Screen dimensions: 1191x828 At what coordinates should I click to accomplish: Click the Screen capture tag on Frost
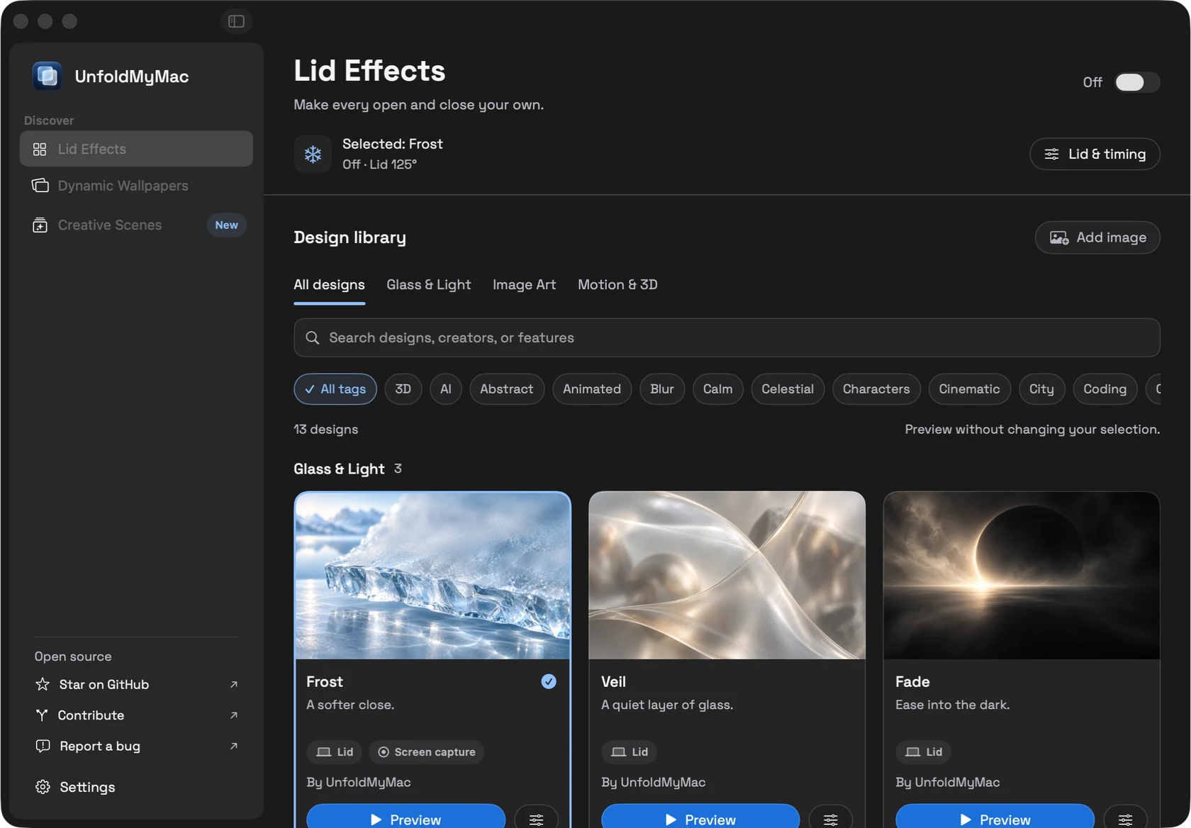pyautogui.click(x=427, y=751)
